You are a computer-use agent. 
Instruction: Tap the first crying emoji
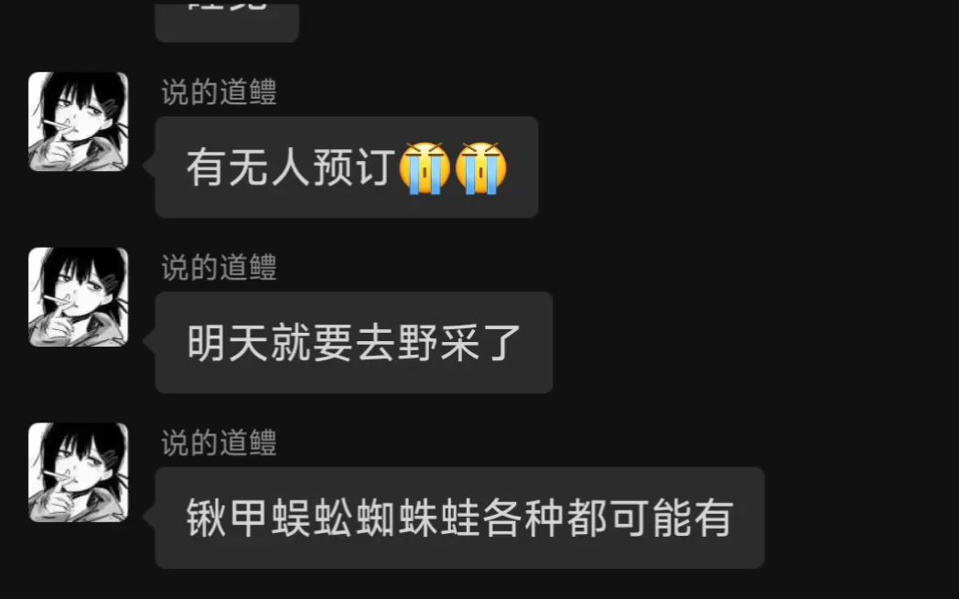(x=425, y=168)
